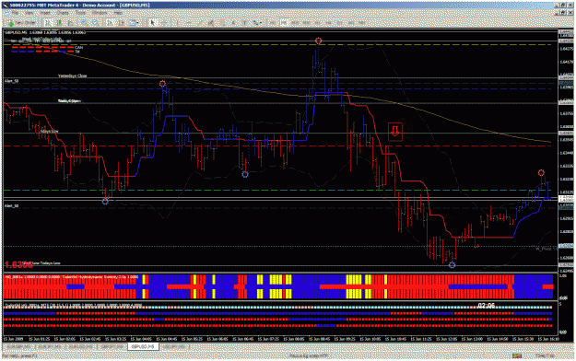The width and height of the screenshot is (576, 361).
Task: Switch chart to line chart style
Action: (x=71, y=23)
